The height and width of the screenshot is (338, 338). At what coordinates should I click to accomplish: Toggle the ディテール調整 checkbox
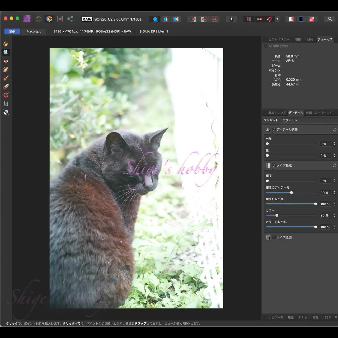tap(274, 129)
